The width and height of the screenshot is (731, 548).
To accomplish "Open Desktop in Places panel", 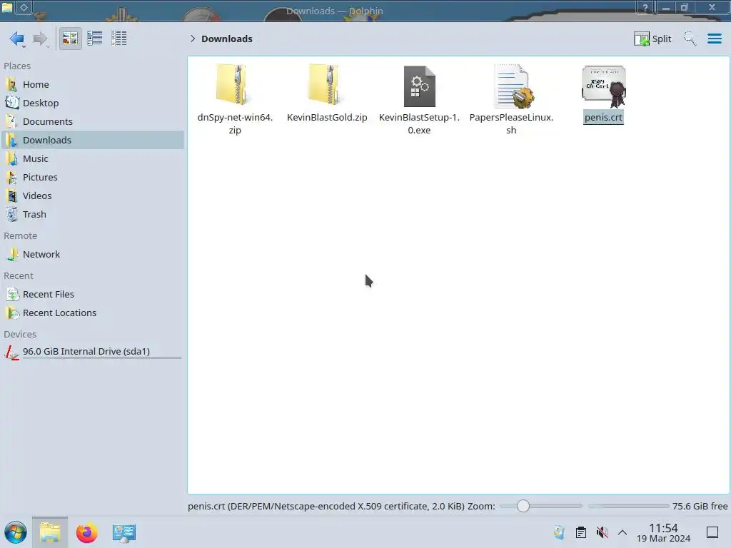I will pos(93,103).
